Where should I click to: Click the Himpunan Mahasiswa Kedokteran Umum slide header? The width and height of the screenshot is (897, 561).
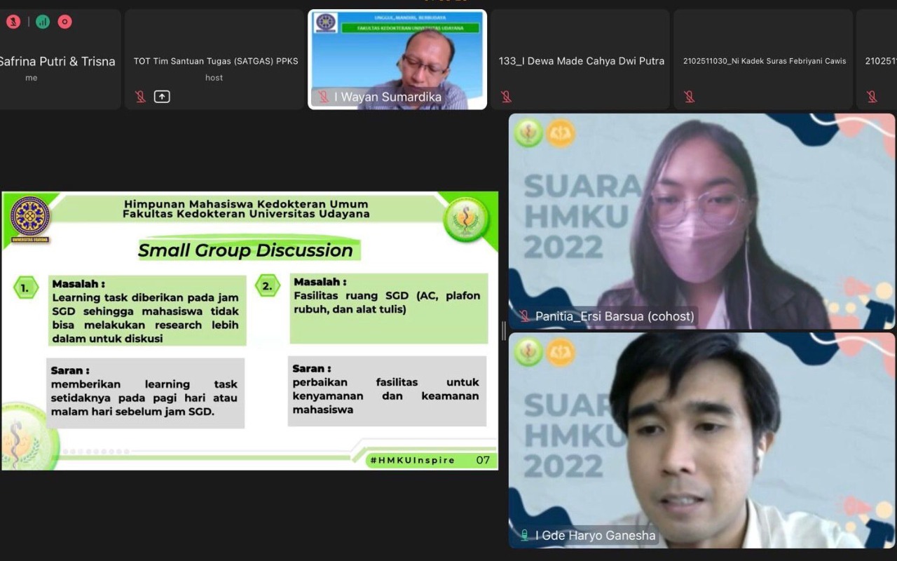(x=246, y=209)
